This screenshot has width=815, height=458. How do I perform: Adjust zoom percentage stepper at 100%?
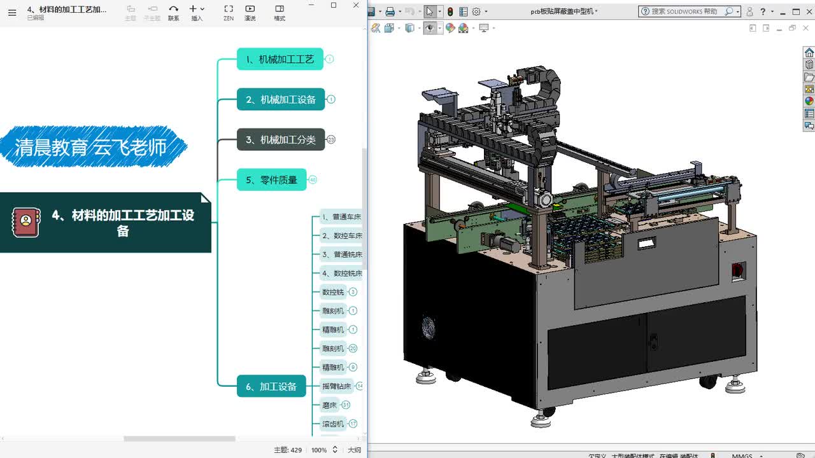[x=335, y=450]
